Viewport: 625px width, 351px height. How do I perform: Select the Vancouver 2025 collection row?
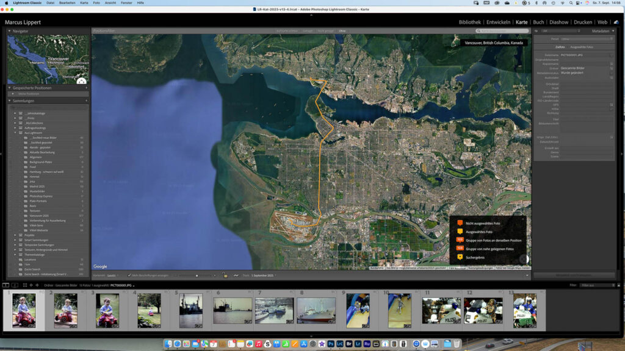point(48,216)
